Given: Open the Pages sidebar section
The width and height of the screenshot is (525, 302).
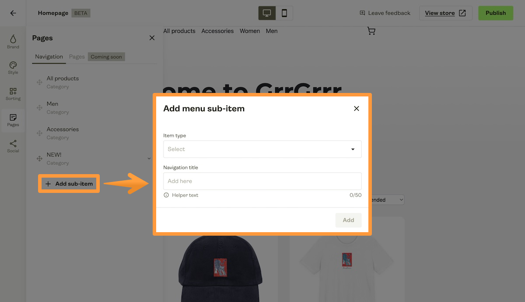Looking at the screenshot, I should pos(13,120).
